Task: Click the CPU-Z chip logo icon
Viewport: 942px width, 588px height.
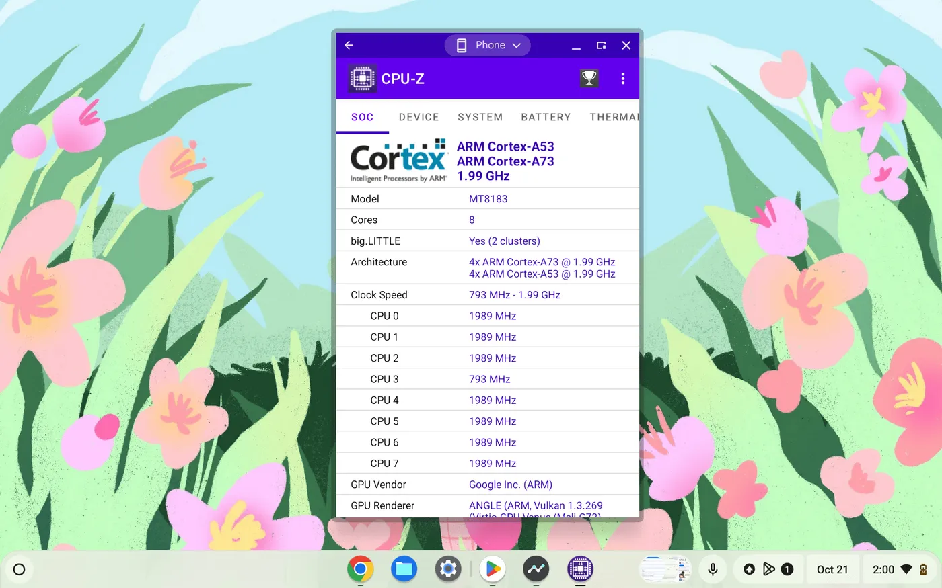Action: point(363,79)
